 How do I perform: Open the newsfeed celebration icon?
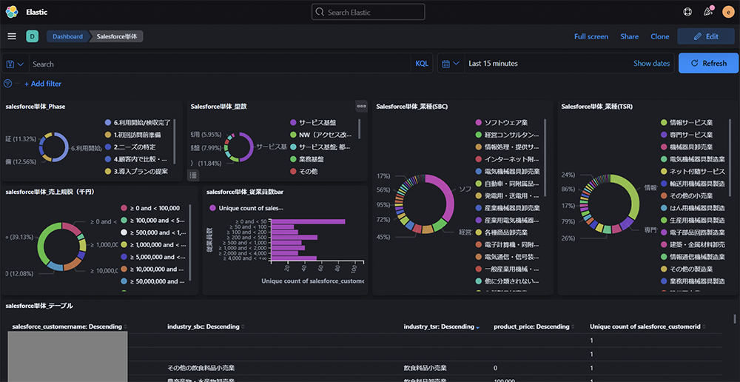point(708,11)
